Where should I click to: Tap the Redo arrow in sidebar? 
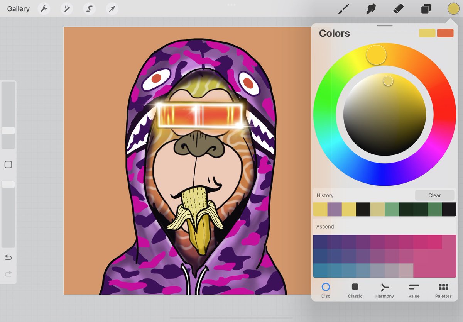pyautogui.click(x=8, y=274)
